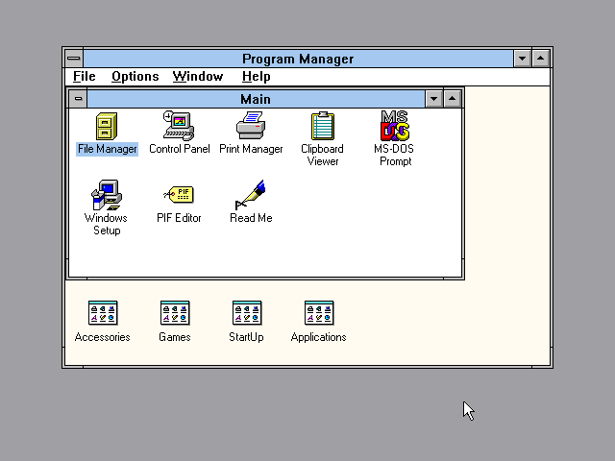Click the "Applications" label text

click(318, 337)
